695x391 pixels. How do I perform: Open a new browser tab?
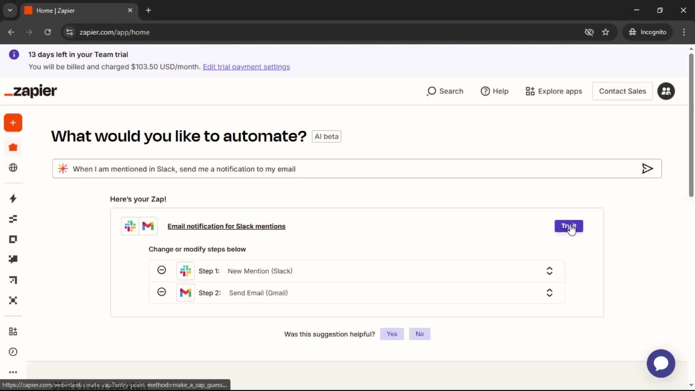pos(148,10)
